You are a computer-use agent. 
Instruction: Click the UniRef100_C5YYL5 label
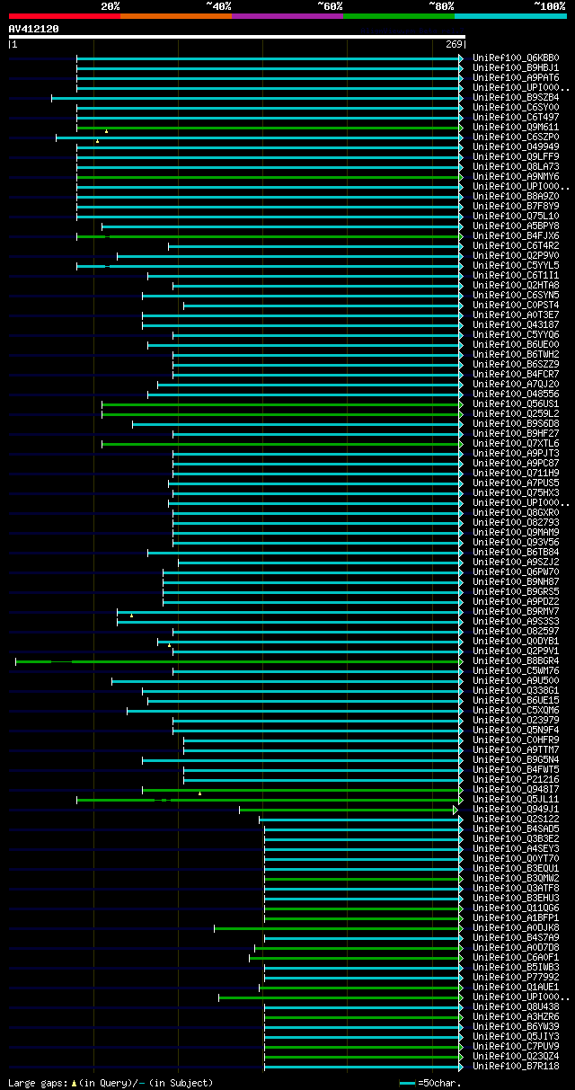click(516, 265)
